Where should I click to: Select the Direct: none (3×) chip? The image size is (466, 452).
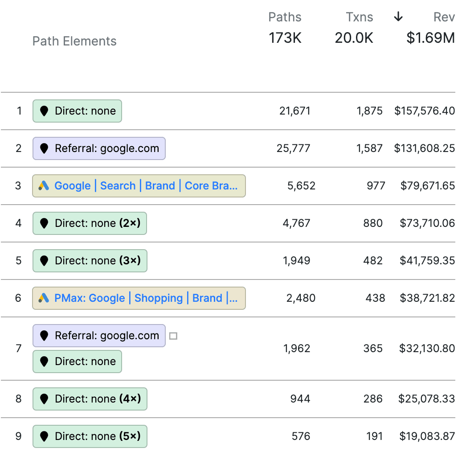click(90, 261)
